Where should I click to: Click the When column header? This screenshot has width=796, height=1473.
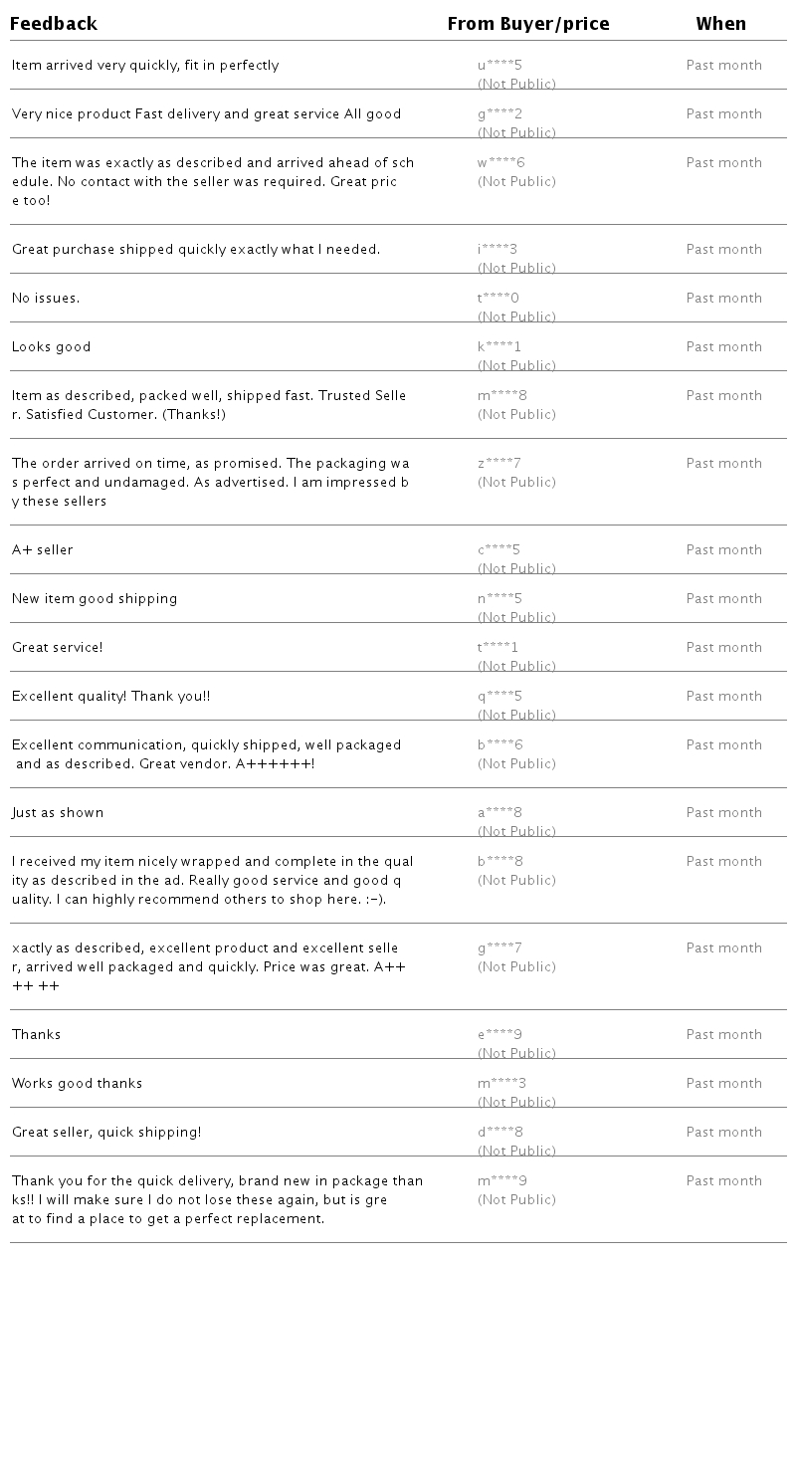pos(720,24)
